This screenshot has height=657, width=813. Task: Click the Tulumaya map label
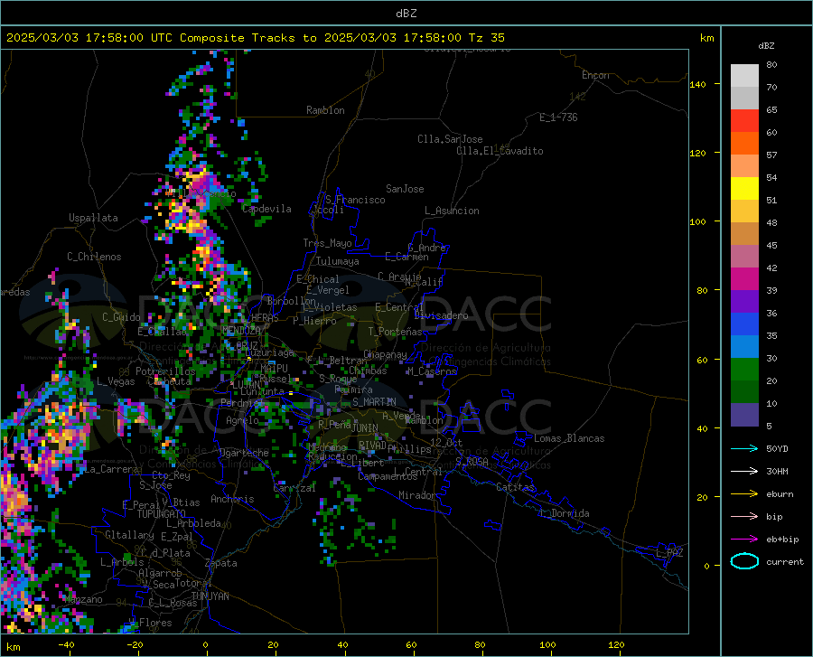point(338,261)
